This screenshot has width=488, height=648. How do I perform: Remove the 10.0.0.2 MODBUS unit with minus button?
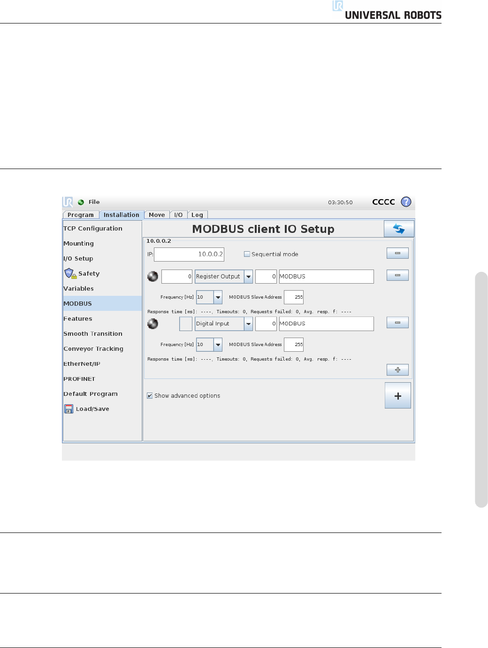tap(397, 254)
